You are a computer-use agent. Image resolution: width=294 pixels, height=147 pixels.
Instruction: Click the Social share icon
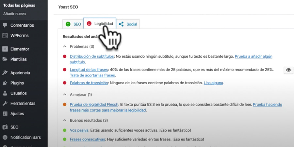(121, 24)
